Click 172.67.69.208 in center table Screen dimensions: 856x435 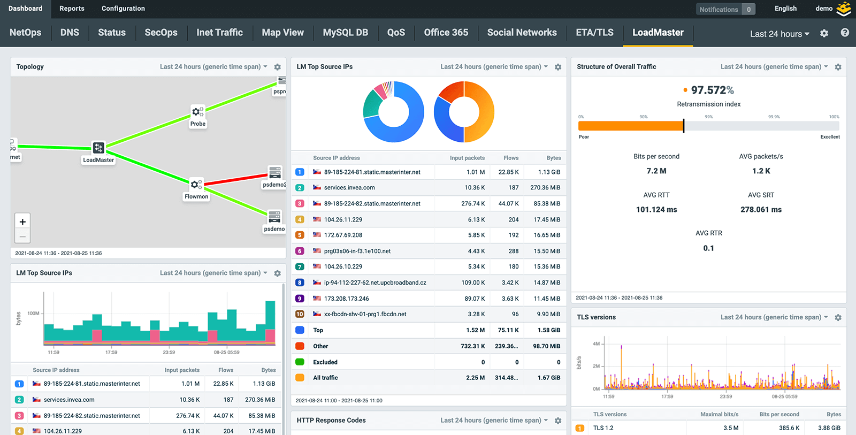tap(343, 235)
